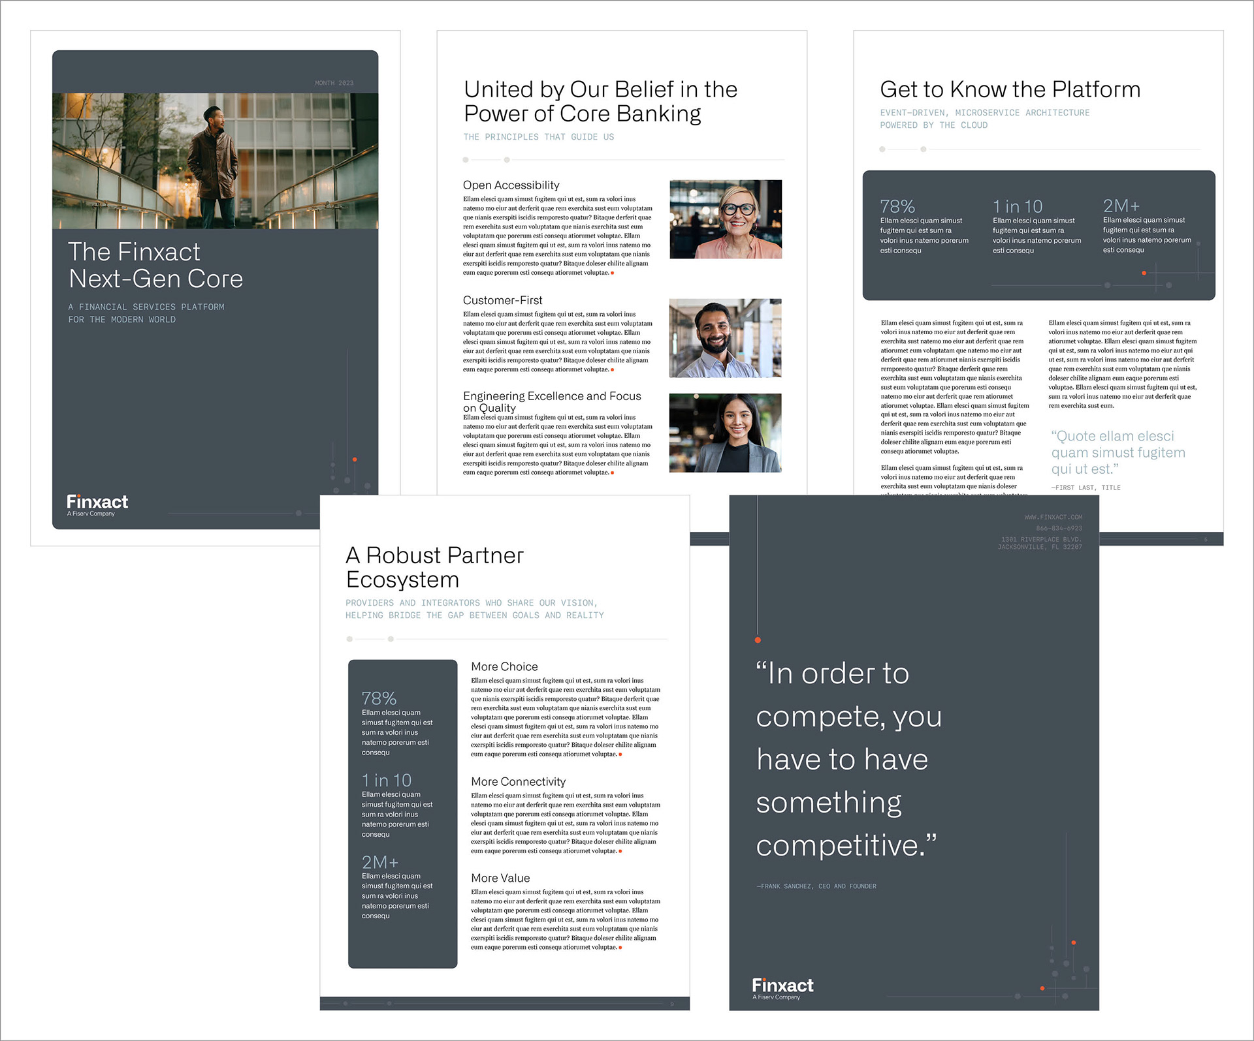
Task: Click the 'More Choice' heading
Action: (504, 667)
